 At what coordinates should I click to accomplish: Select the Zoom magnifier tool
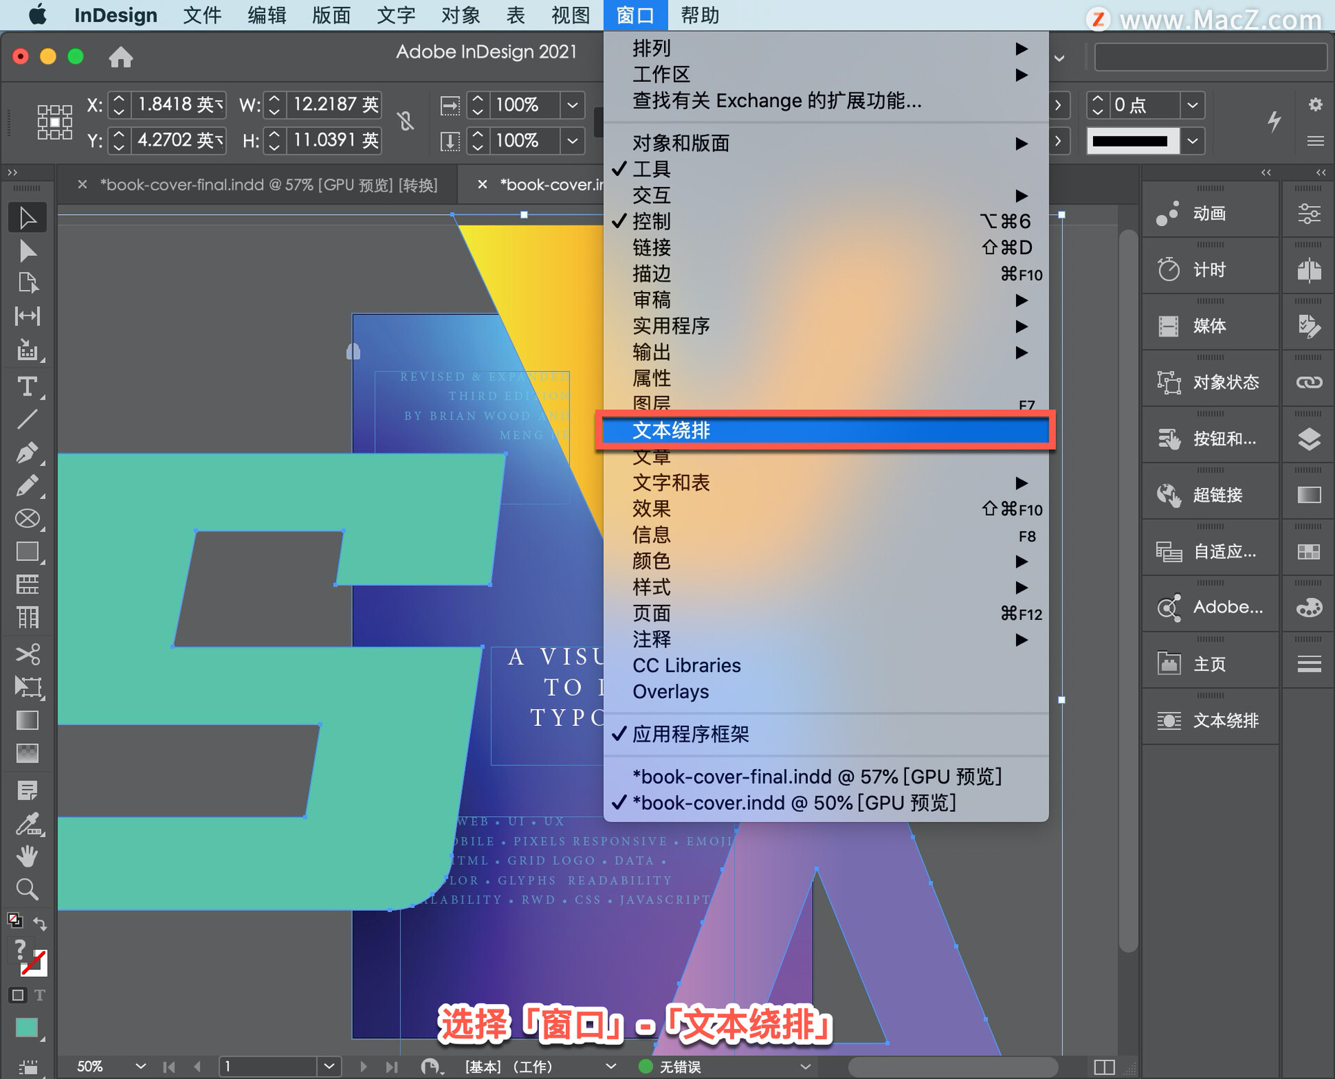pyautogui.click(x=27, y=889)
